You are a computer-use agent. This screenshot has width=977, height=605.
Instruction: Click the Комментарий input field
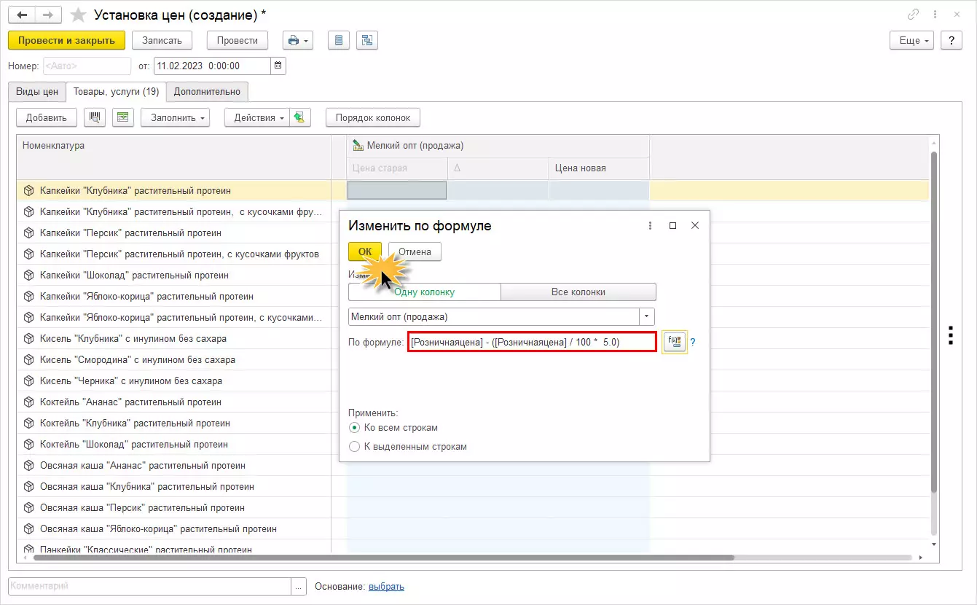click(149, 586)
